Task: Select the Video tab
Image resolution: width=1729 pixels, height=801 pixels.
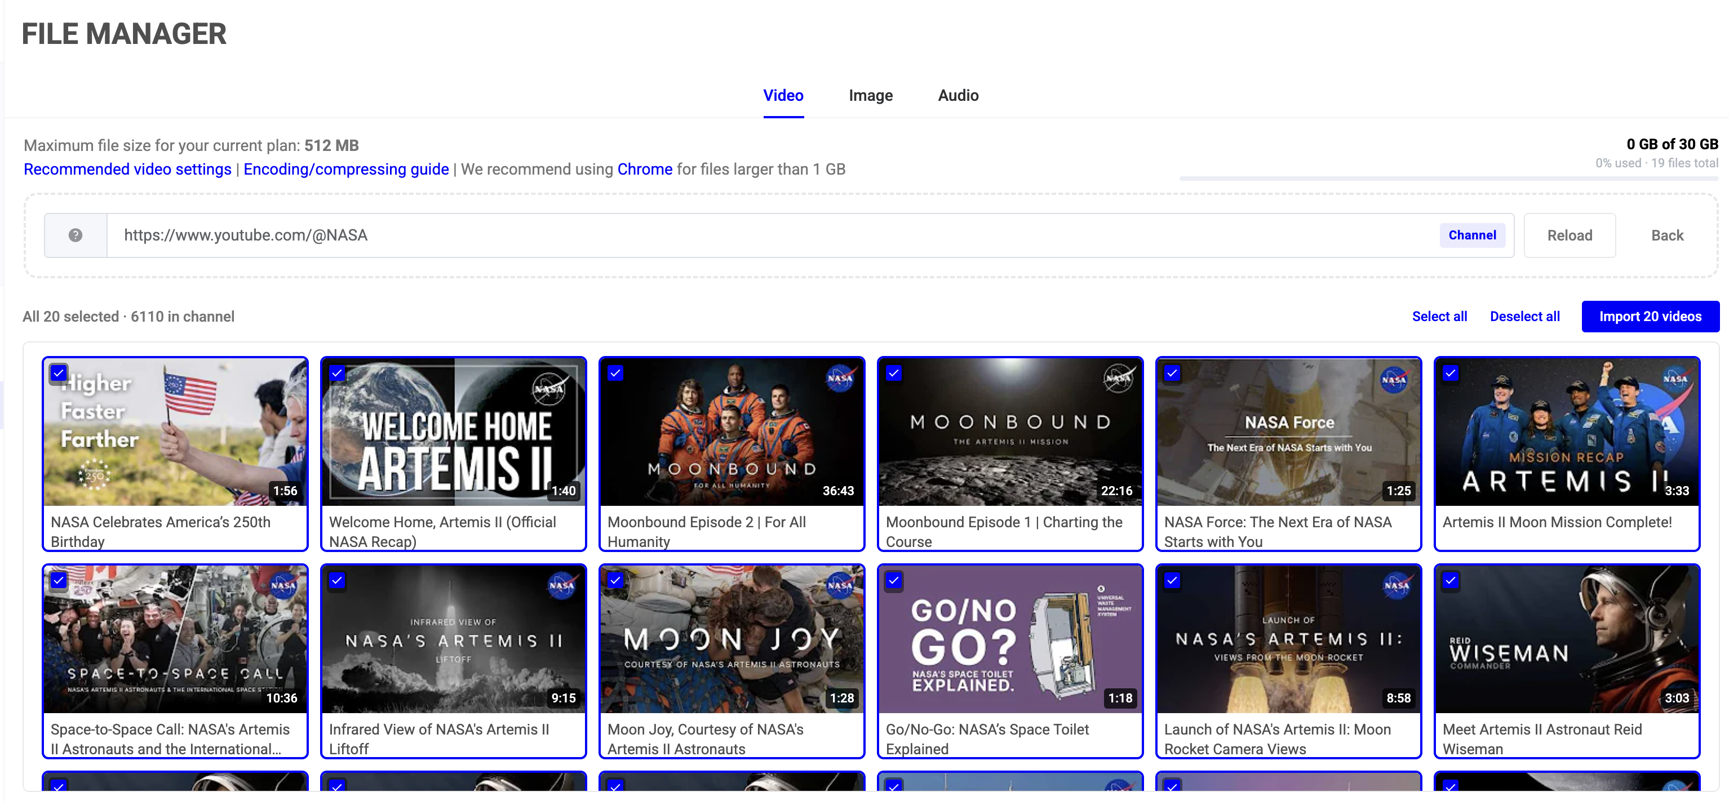Action: pyautogui.click(x=783, y=95)
